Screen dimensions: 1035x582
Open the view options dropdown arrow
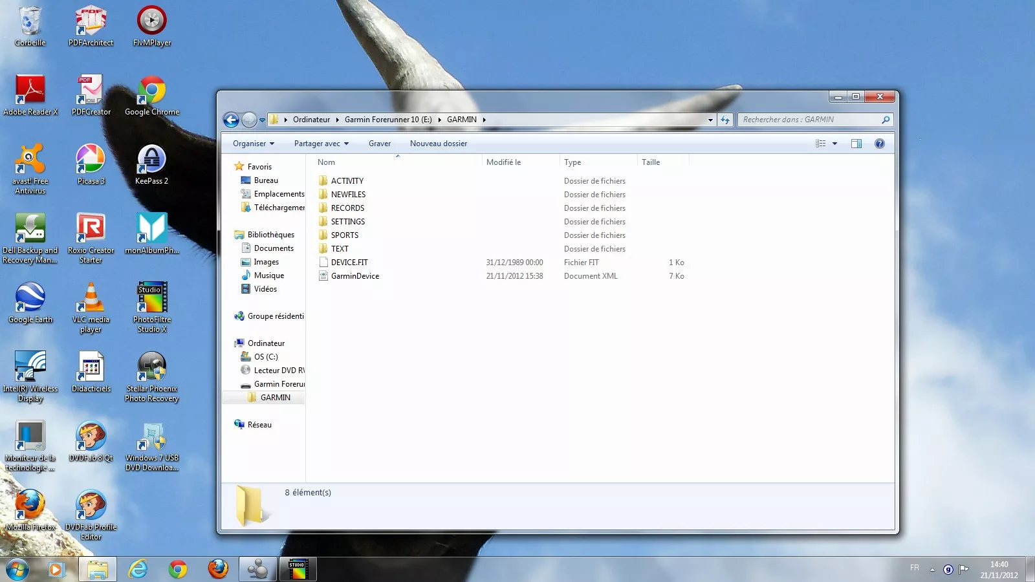tap(834, 144)
